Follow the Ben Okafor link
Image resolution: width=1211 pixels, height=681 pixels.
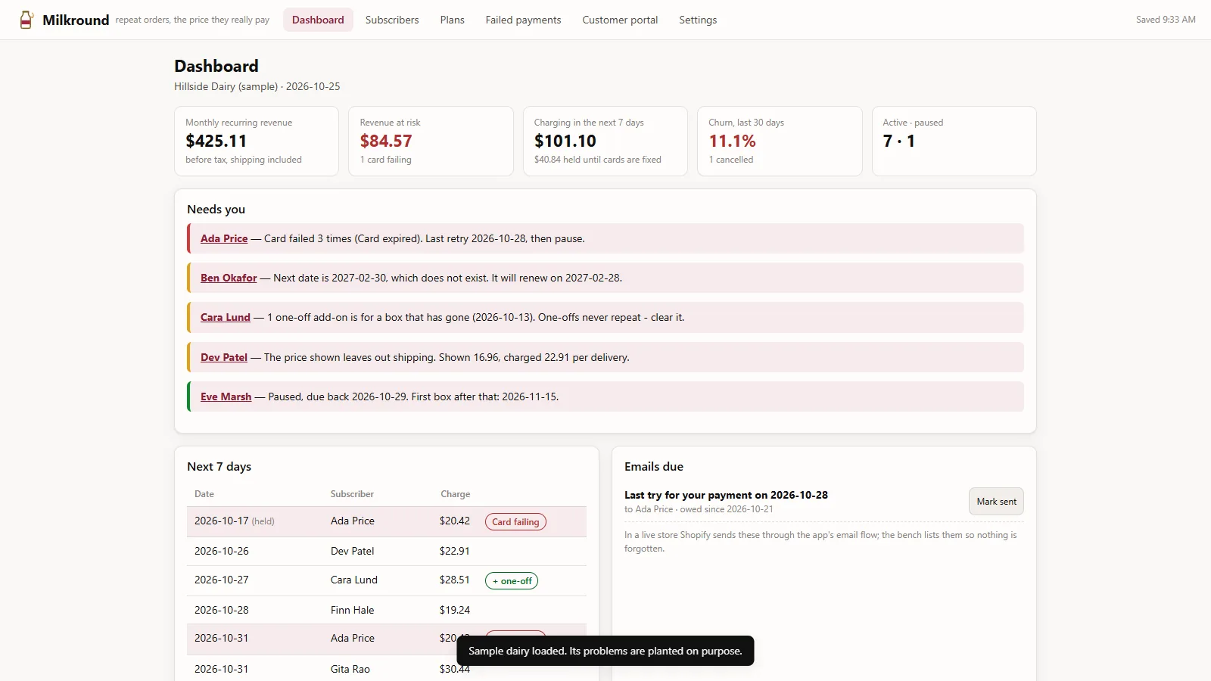pos(229,278)
